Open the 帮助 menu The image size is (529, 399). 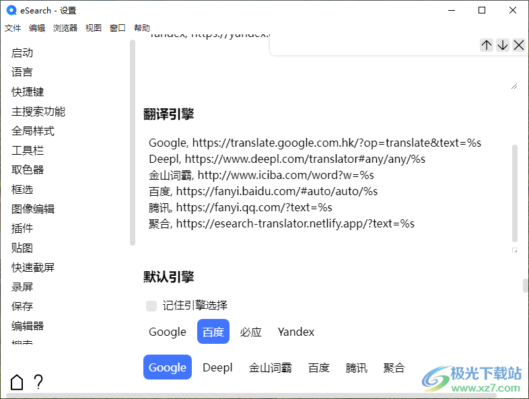click(x=142, y=28)
